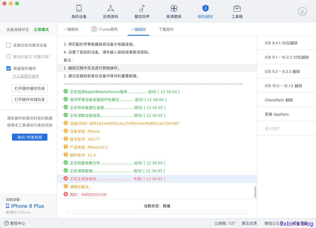Start CheckRa1n 越狱
316x228 pixels.
tap(286, 100)
